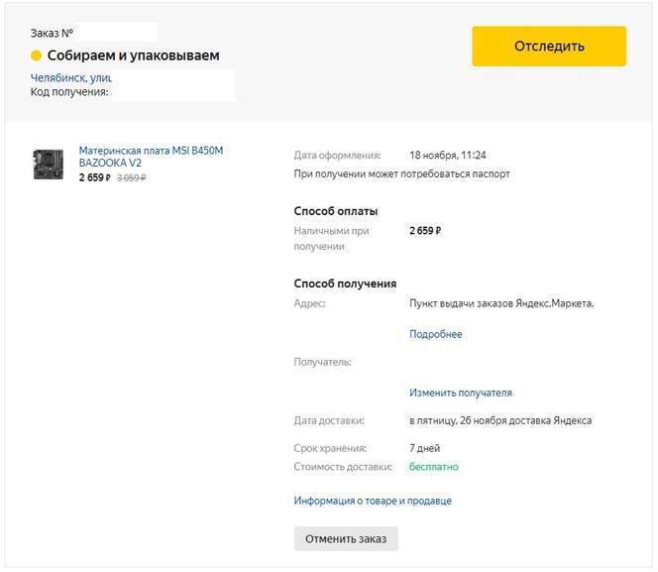The image size is (658, 572).
Task: Click the Собираем и упаковываем status heading
Action: [133, 56]
